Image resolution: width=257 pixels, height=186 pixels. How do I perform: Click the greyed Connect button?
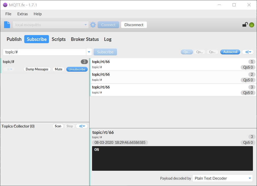108,25
